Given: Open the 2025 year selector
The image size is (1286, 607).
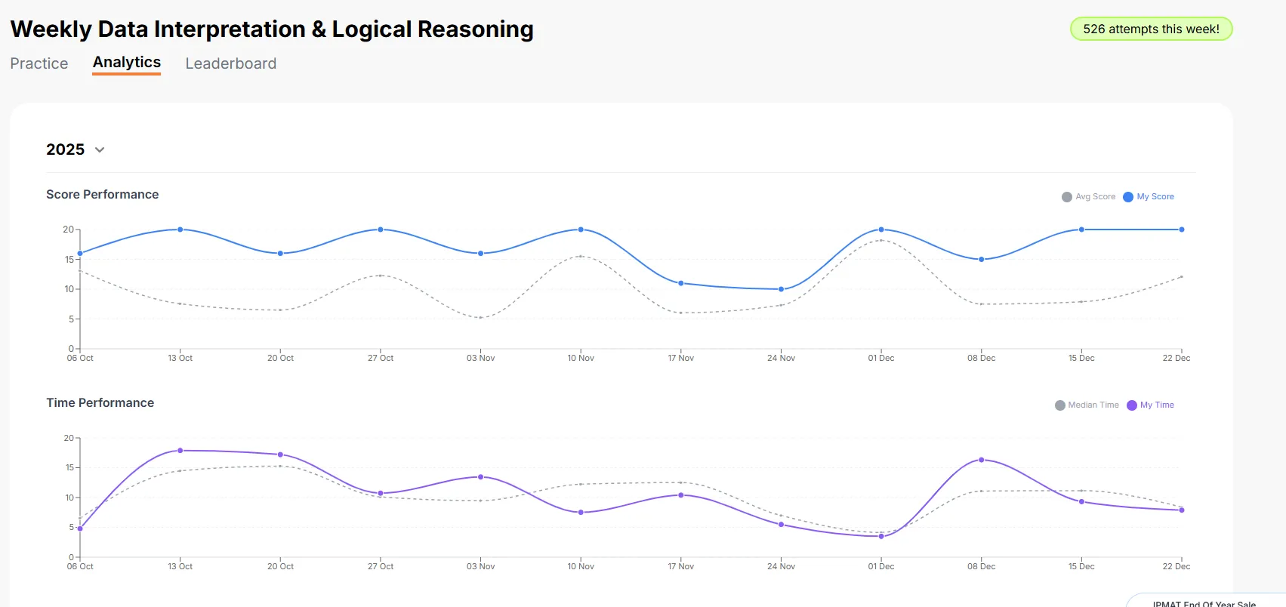Looking at the screenshot, I should pyautogui.click(x=76, y=149).
